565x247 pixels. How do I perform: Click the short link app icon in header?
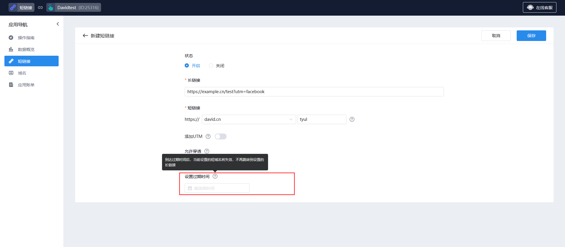pyautogui.click(x=13, y=7)
